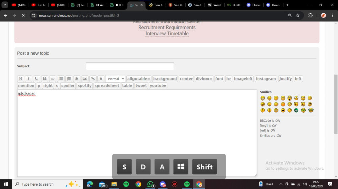Insert a URL with the link icon

coord(93,79)
